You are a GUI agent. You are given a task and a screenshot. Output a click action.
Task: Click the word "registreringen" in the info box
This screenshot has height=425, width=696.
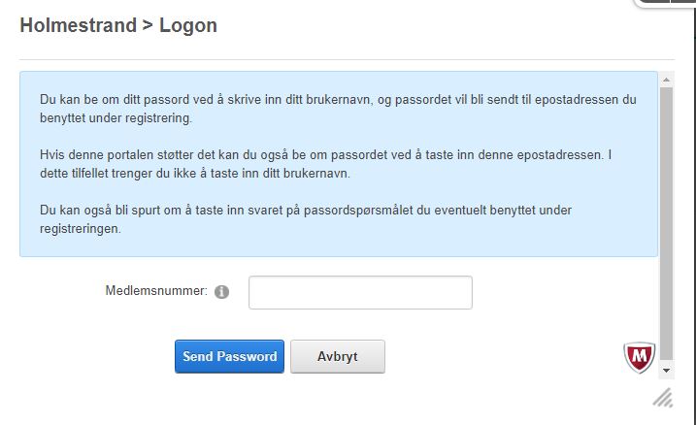click(x=80, y=229)
